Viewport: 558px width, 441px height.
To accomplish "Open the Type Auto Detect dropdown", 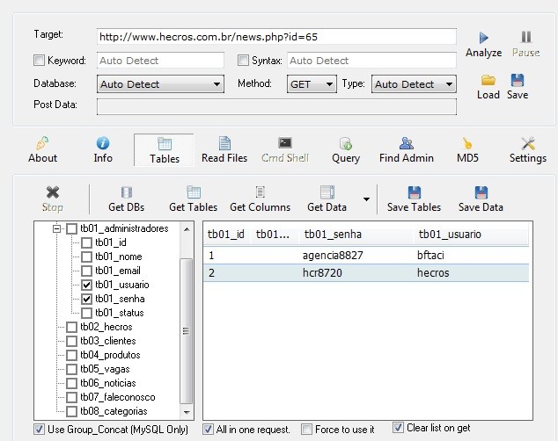I will 414,84.
